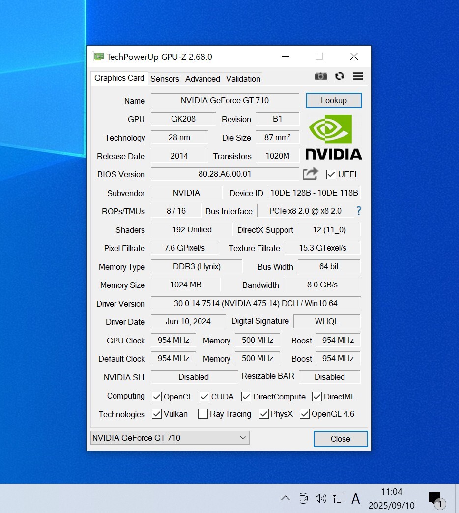
Task: Enable the Ray Tracing checkbox
Action: pyautogui.click(x=203, y=414)
